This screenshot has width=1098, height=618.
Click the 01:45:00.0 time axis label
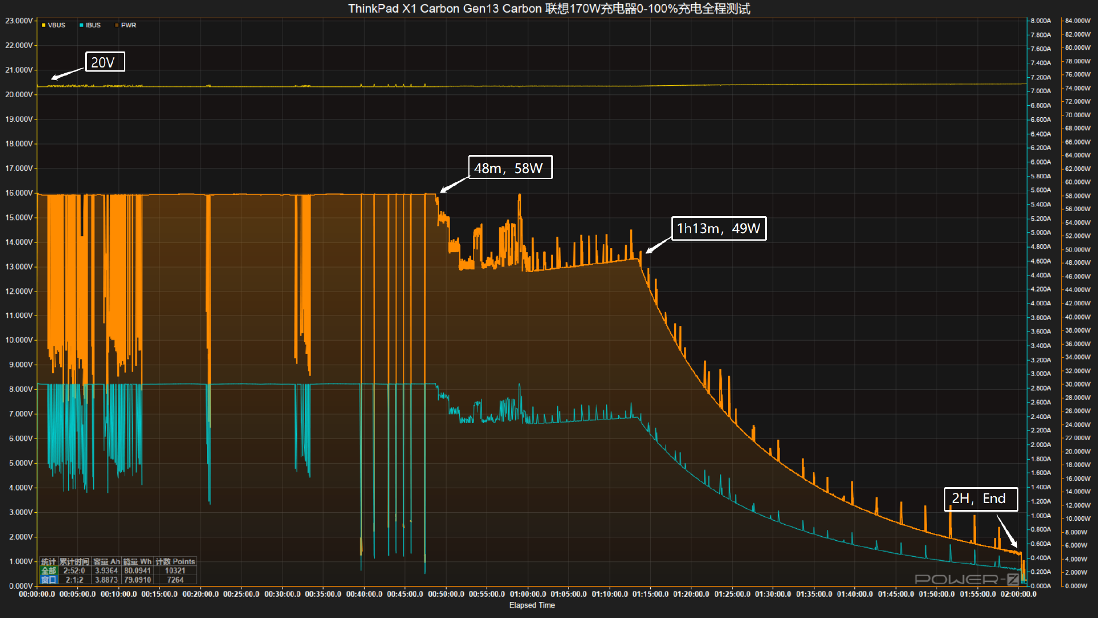click(896, 594)
